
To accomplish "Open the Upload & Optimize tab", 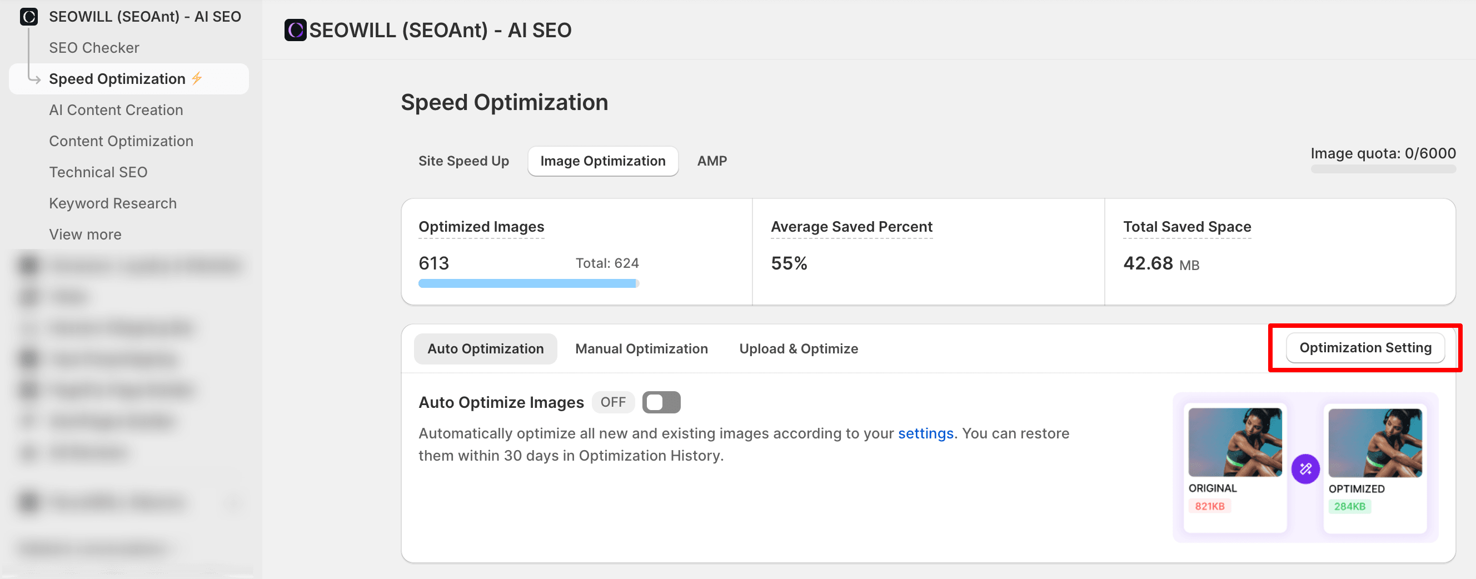I will (x=797, y=349).
